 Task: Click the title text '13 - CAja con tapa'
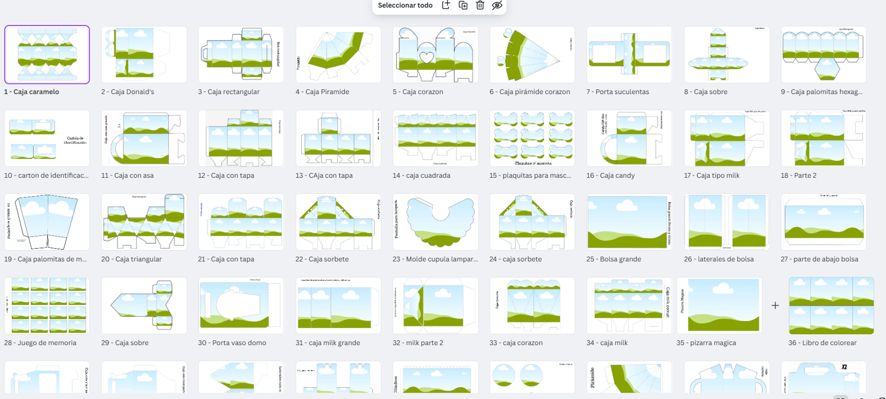(324, 176)
